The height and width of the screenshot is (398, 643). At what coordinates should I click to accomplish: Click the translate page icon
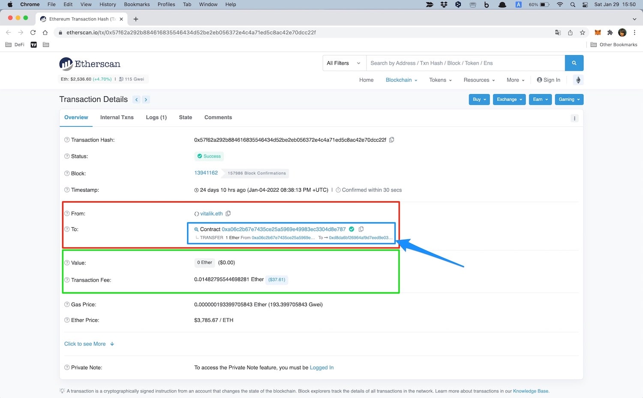click(558, 33)
